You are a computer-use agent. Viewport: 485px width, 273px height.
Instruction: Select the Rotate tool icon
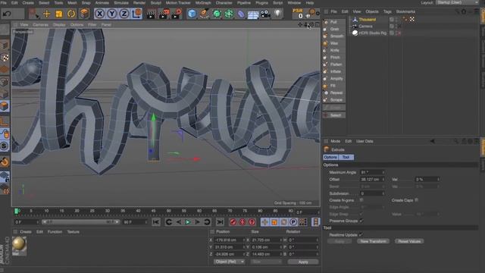[x=71, y=14]
